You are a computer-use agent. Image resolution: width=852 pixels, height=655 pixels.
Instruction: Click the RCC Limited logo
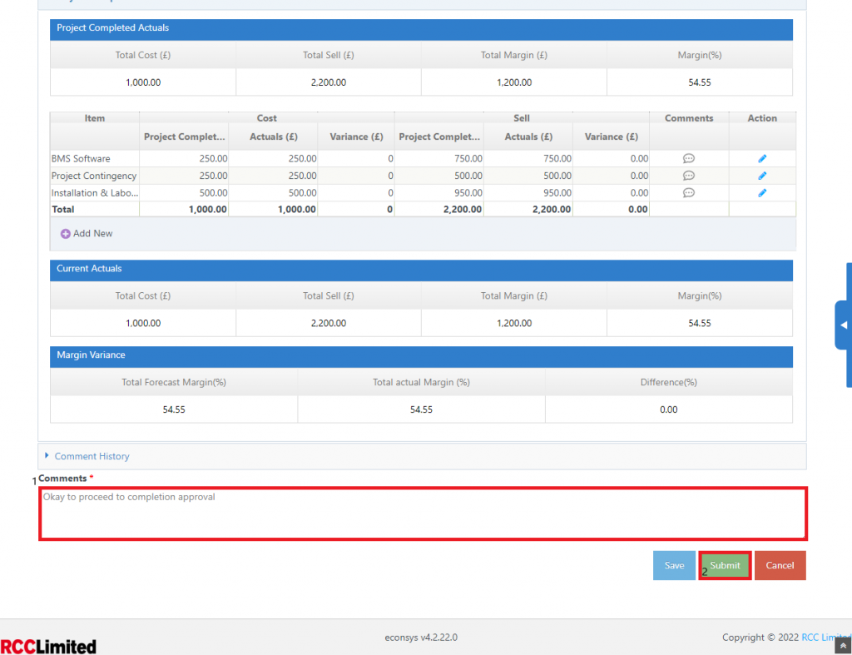click(x=48, y=647)
